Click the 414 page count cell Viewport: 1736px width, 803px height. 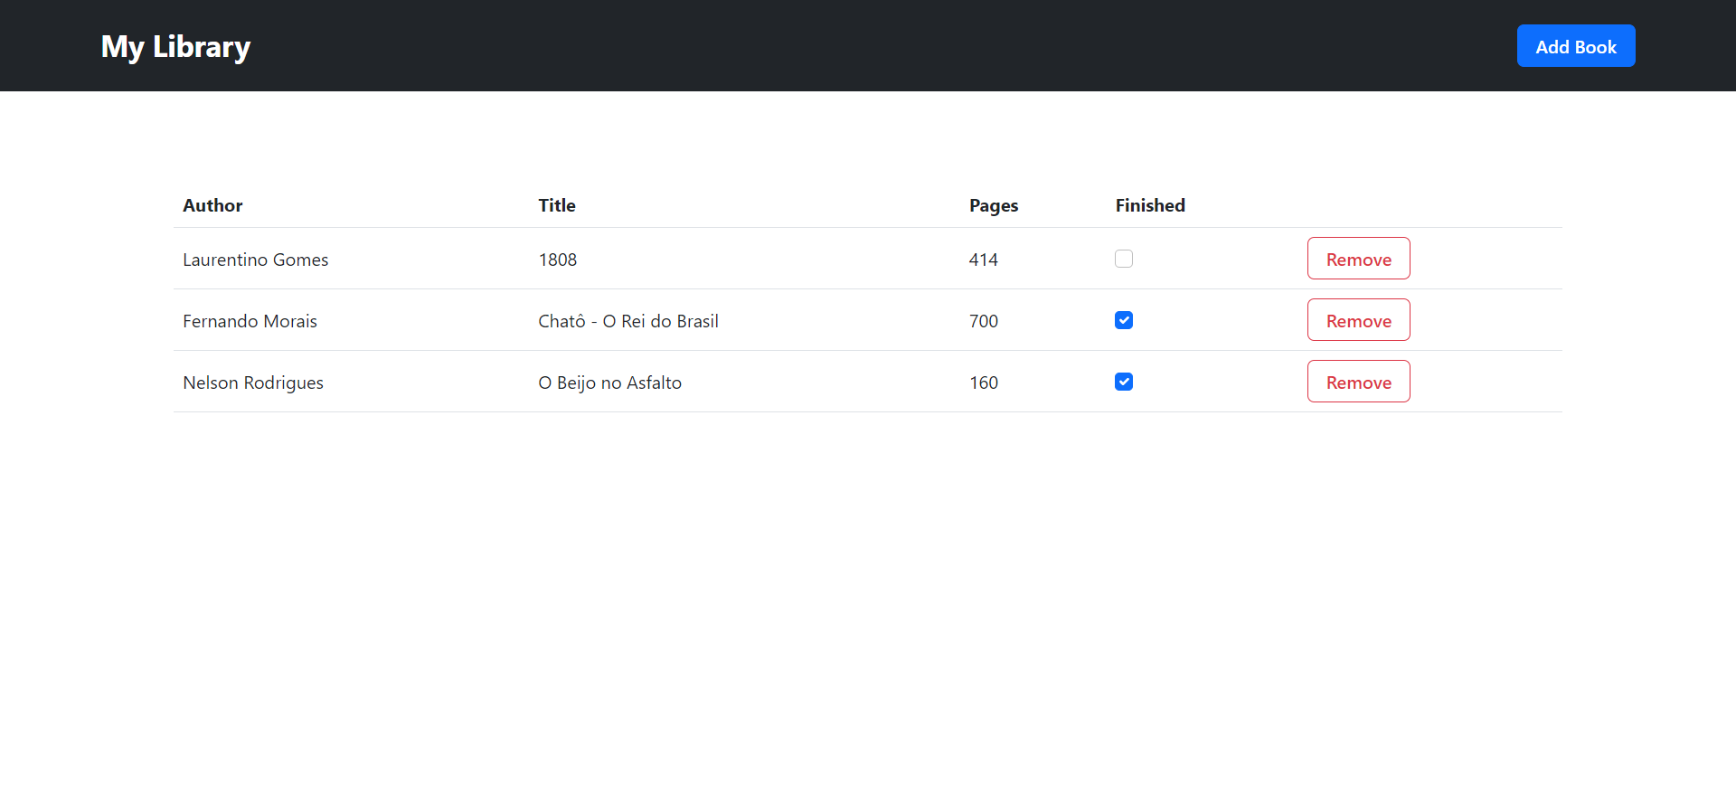pyautogui.click(x=983, y=260)
